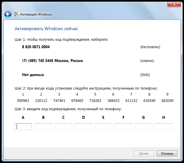Select installation code block 718281
The image size is (184, 163).
coord(95,101)
